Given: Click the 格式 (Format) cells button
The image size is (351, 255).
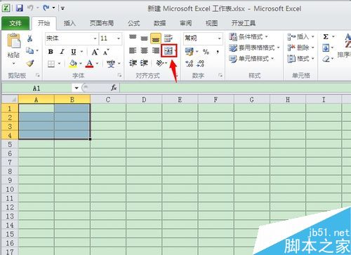Looking at the screenshot, I should tap(300, 59).
